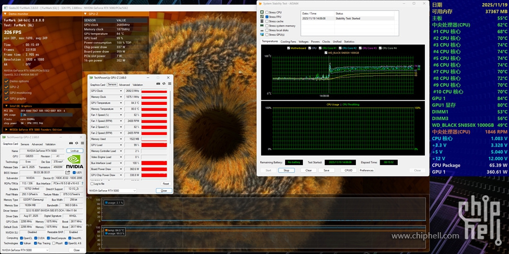Click refresh icon in GPU-Z Graphics Card window
Image resolution: width=509 pixels, height=254 pixels.
[x=75, y=144]
